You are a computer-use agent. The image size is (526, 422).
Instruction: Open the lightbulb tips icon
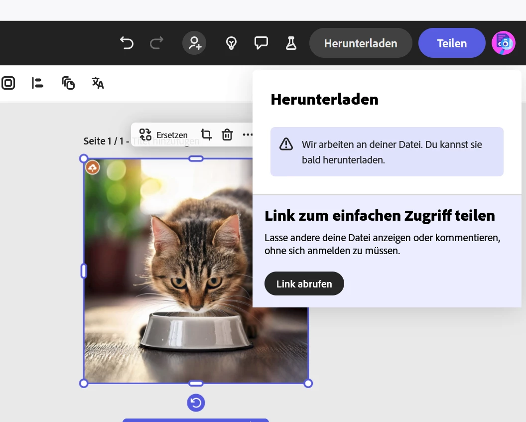click(231, 43)
